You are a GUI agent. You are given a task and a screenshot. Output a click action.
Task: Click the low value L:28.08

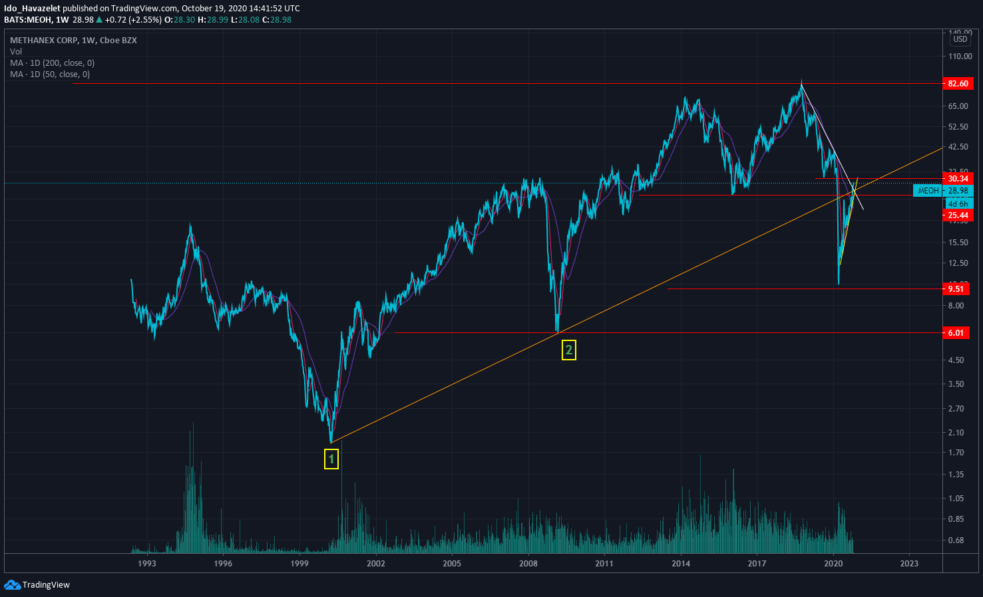tap(245, 20)
